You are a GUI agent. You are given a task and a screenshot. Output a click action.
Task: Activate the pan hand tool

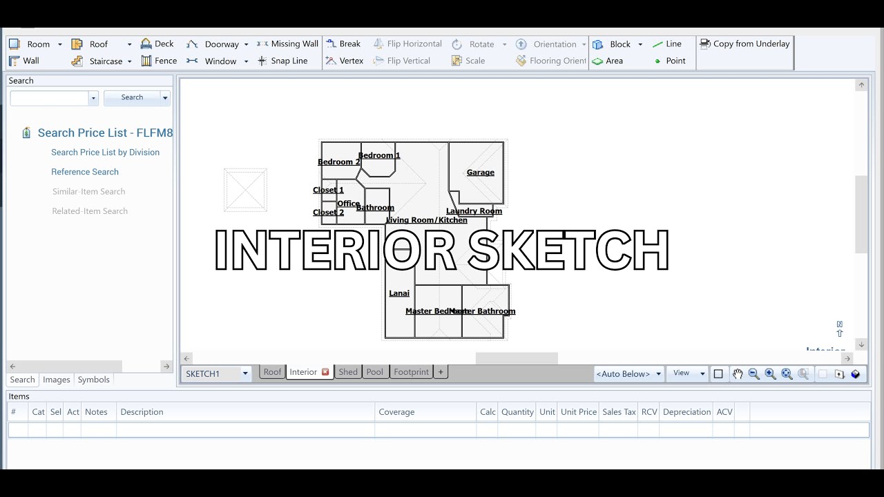(x=738, y=373)
